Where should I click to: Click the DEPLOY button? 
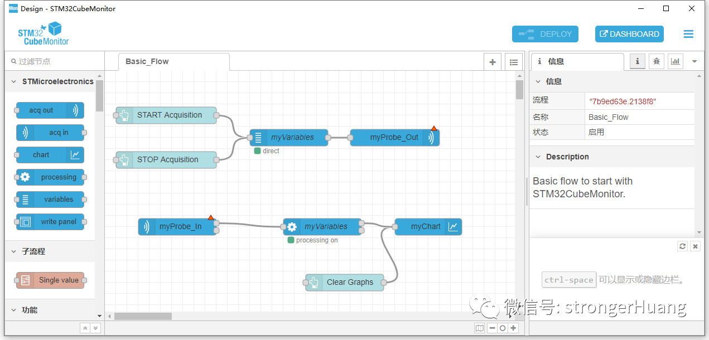tap(545, 34)
